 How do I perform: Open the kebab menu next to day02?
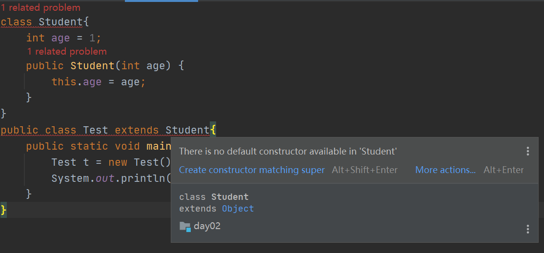tap(527, 229)
